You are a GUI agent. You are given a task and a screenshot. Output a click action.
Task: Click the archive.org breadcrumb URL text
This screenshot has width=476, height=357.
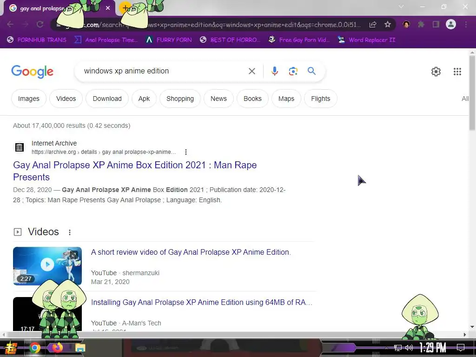tap(104, 152)
